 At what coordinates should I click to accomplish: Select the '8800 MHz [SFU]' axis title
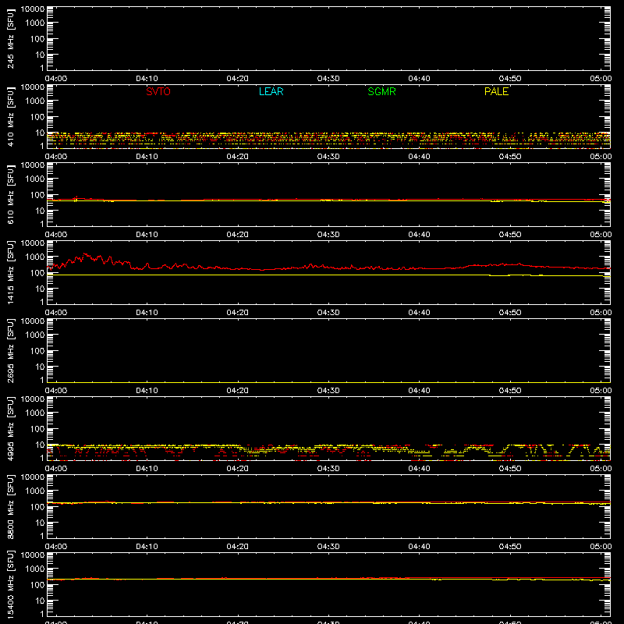click(11, 507)
